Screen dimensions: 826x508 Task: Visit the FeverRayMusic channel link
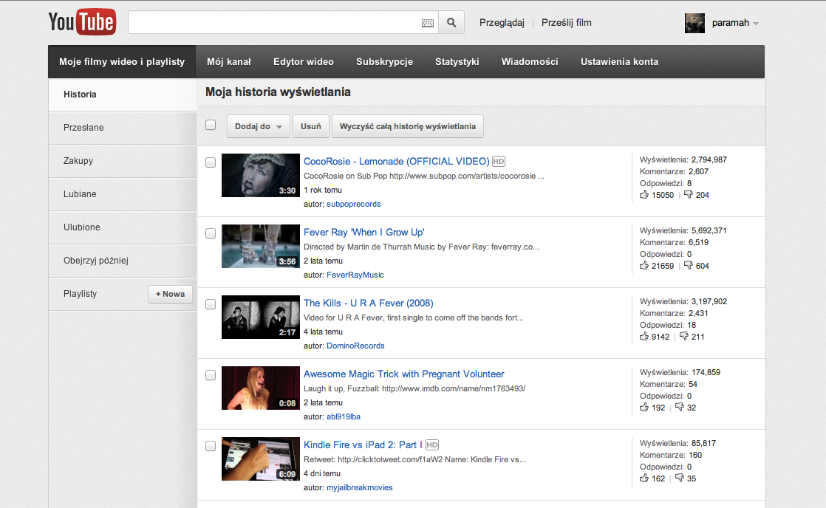[355, 275]
